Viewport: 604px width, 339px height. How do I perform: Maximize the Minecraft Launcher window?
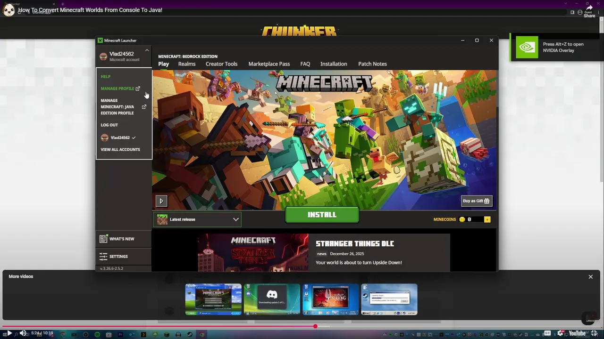tap(477, 40)
